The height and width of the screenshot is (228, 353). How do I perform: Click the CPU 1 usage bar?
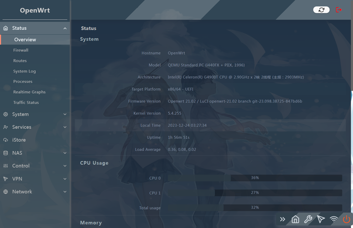tap(255, 193)
